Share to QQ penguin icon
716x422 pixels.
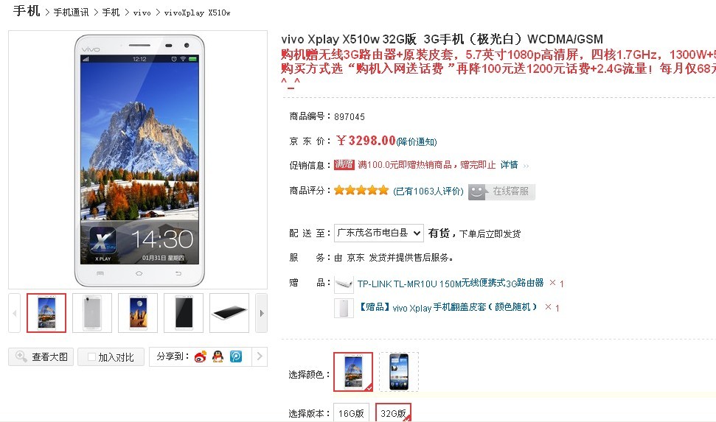218,356
